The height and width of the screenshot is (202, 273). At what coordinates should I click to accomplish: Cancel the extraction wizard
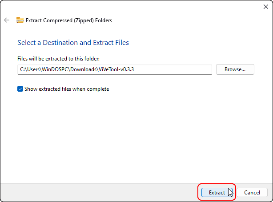252,193
